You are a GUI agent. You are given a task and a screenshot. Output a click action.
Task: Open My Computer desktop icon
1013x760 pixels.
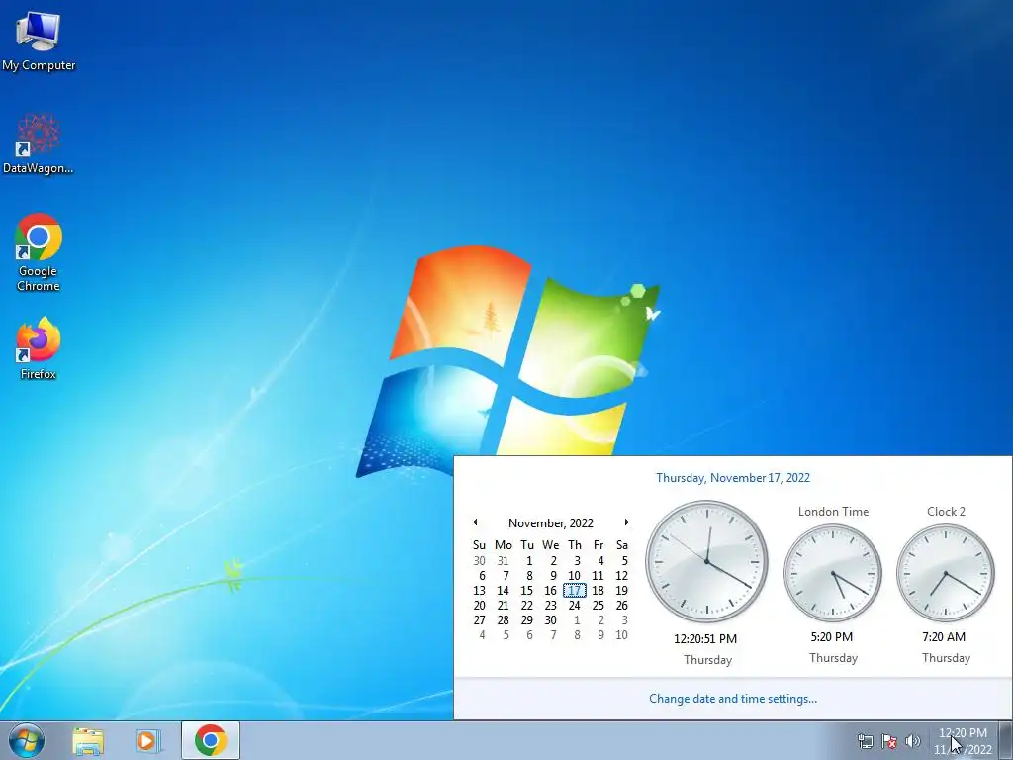(39, 41)
